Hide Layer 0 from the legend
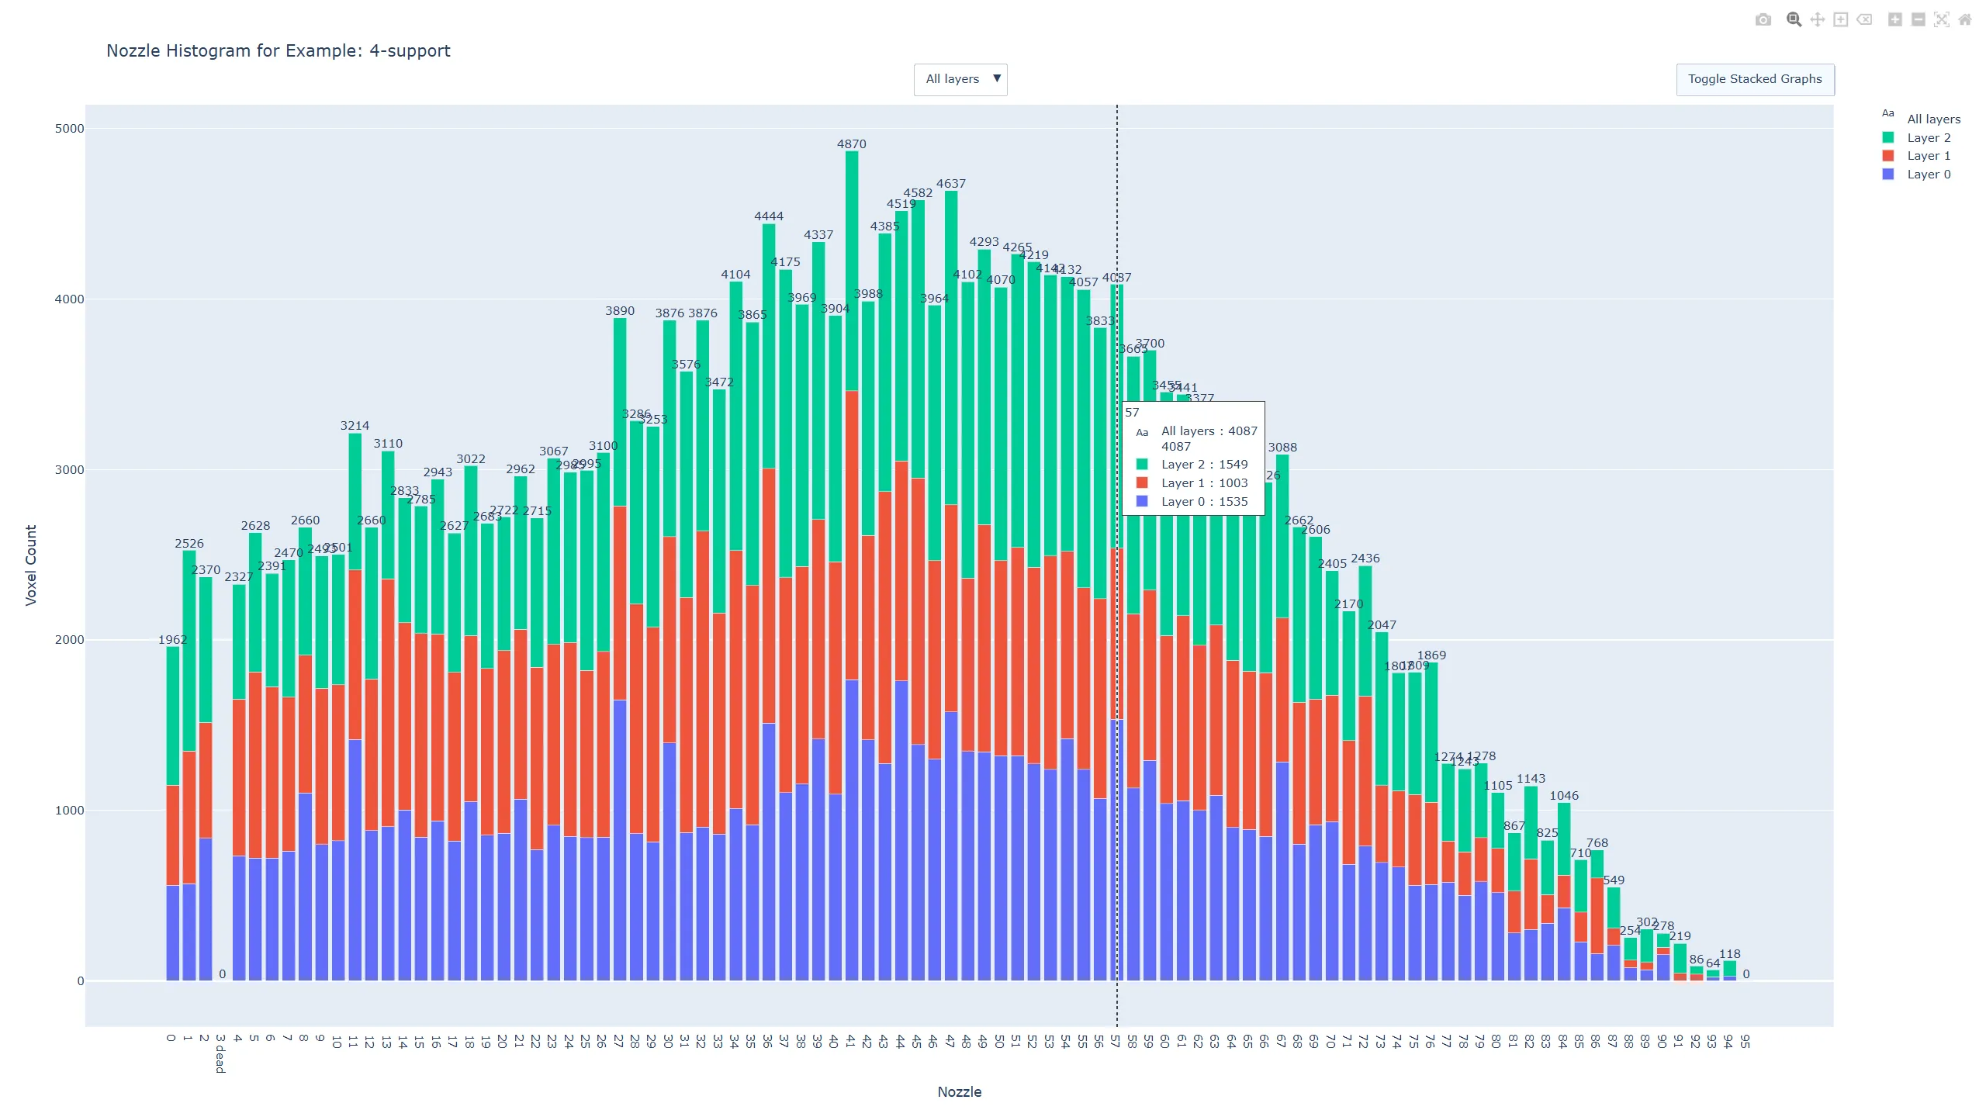Screen dimensions: 1986x1117 1929,174
